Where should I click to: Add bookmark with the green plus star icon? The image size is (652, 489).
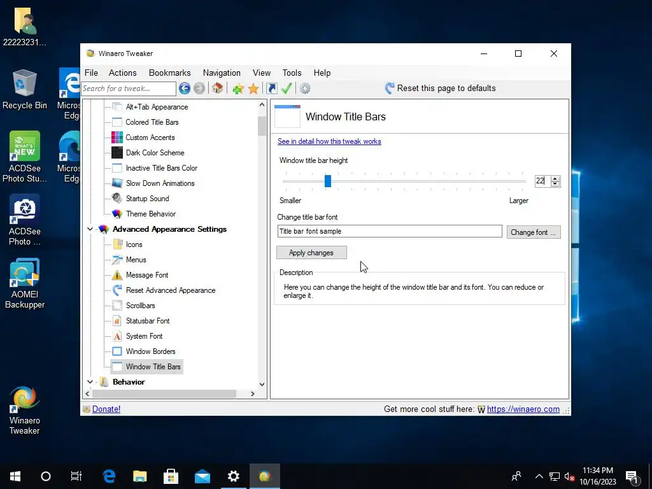click(238, 88)
